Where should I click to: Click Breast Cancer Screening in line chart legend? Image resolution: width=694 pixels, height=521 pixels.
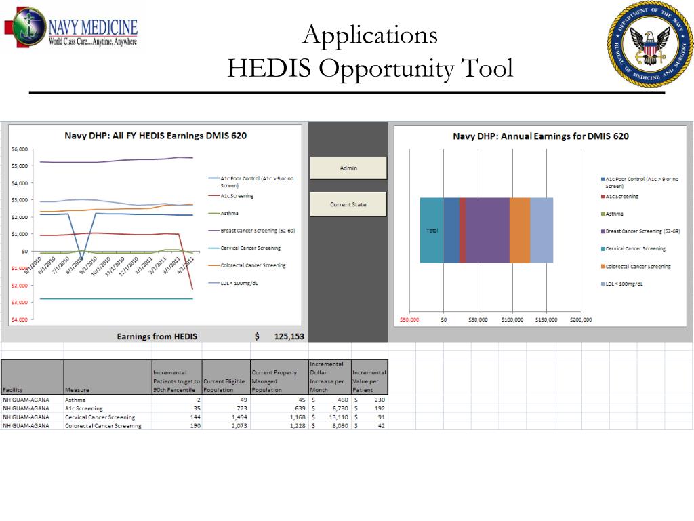click(x=251, y=231)
